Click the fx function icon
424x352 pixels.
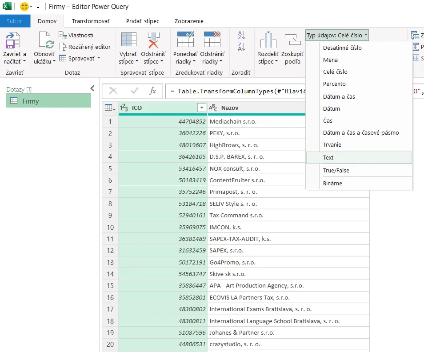[153, 91]
